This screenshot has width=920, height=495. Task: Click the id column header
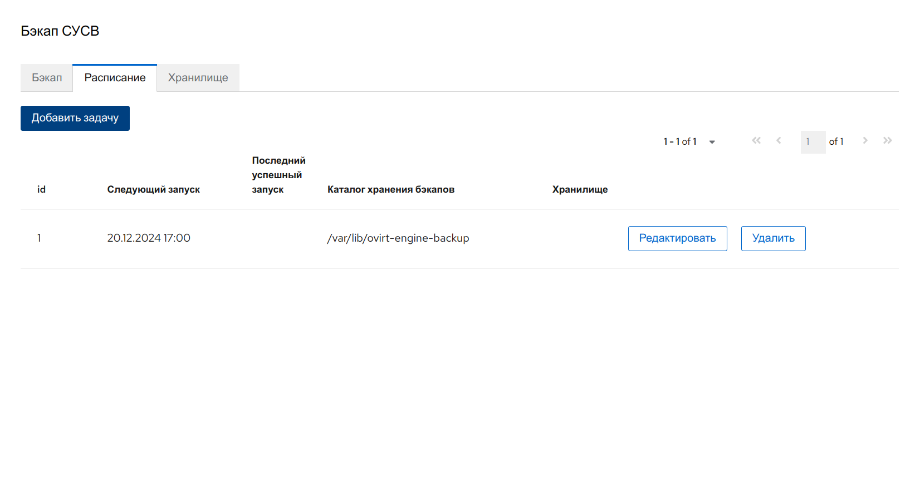41,189
